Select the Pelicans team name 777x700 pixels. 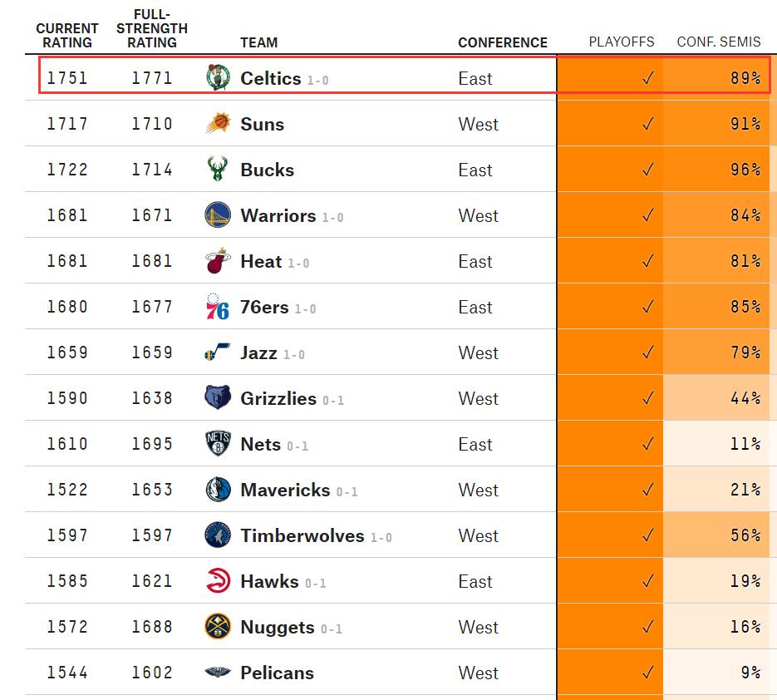tap(277, 673)
